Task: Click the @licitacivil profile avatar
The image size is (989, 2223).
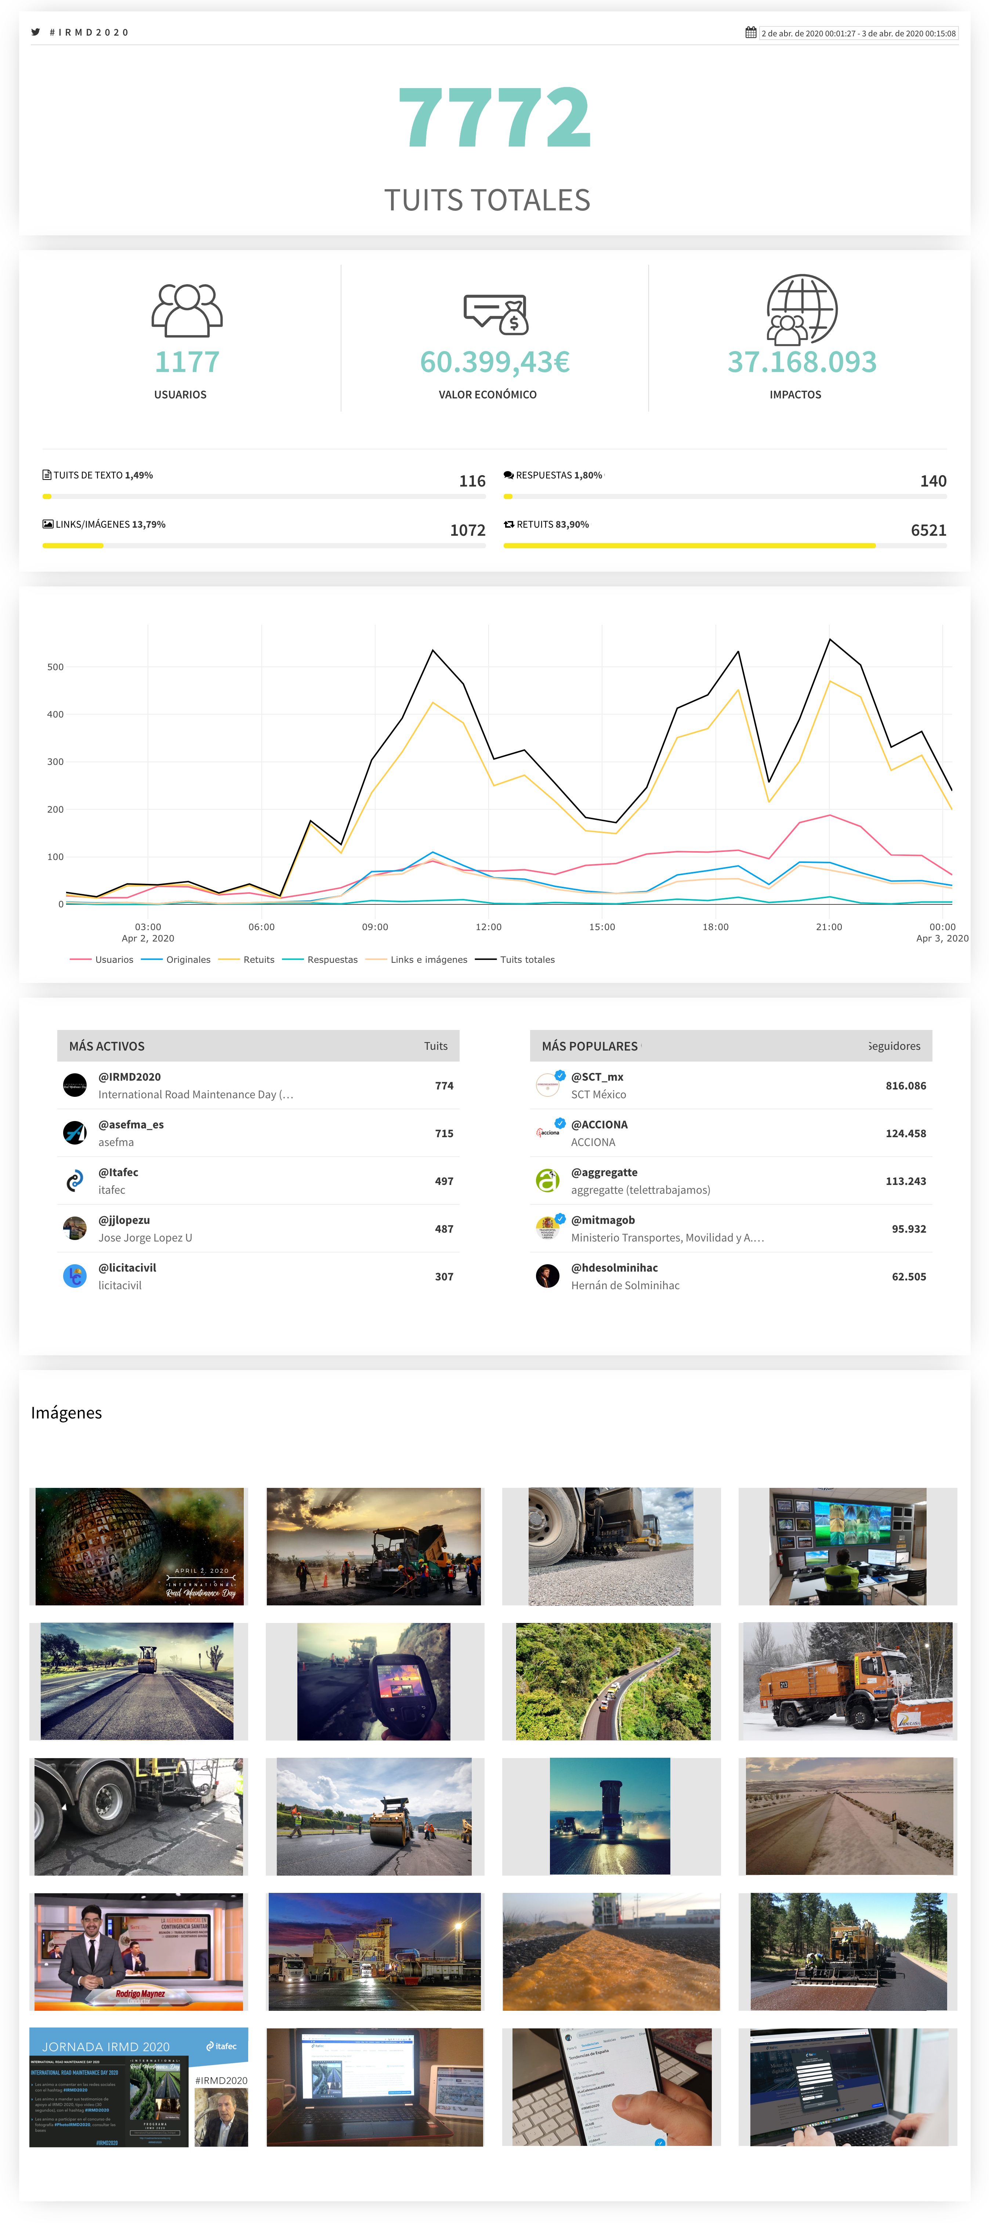Action: (75, 1276)
